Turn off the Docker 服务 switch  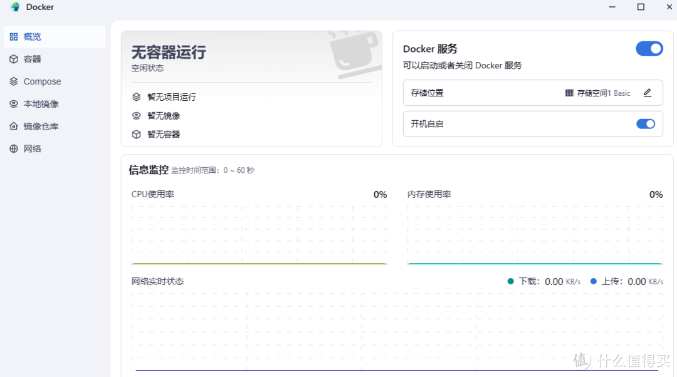pos(649,48)
